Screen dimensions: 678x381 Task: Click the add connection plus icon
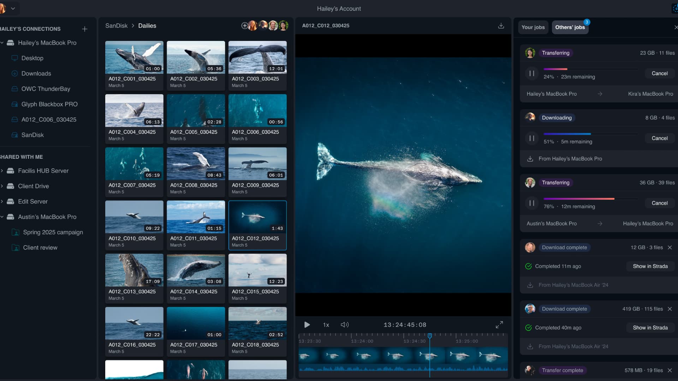pos(85,29)
